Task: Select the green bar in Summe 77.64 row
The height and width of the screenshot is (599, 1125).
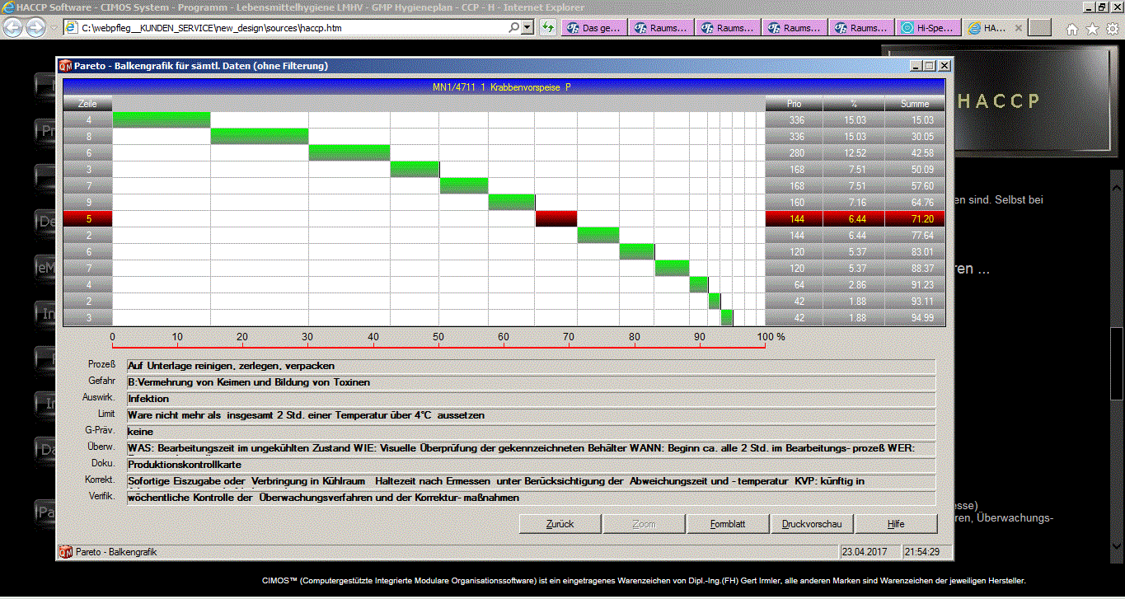Action: click(598, 235)
